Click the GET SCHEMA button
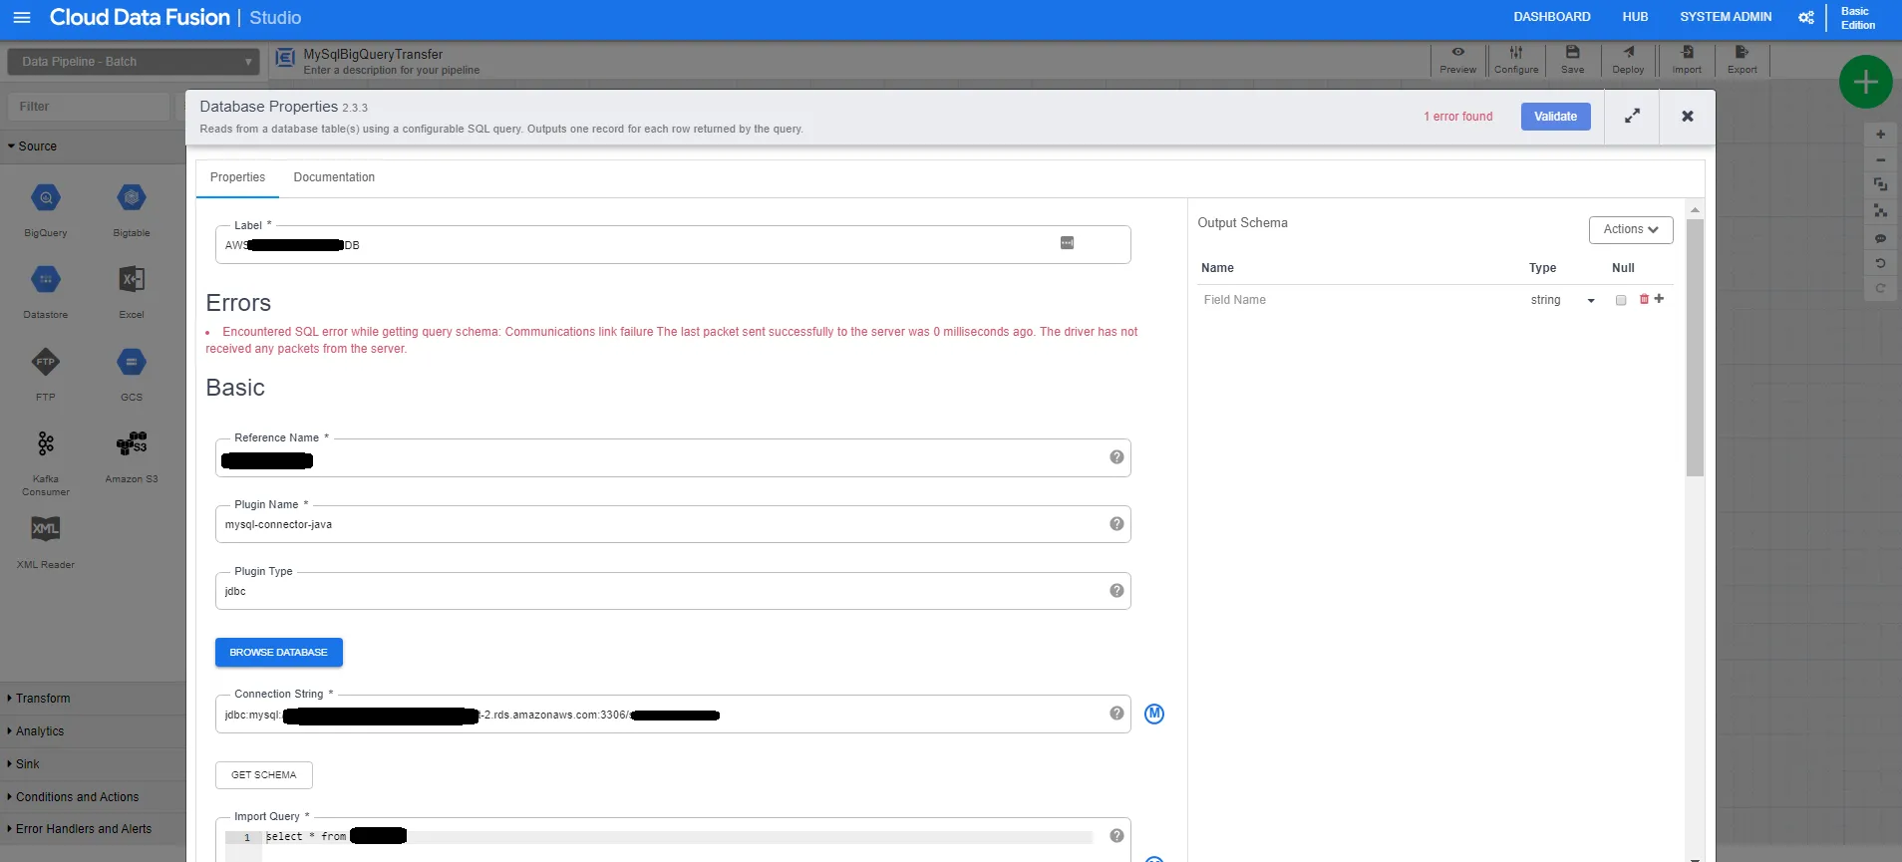The height and width of the screenshot is (862, 1902). pos(264,775)
